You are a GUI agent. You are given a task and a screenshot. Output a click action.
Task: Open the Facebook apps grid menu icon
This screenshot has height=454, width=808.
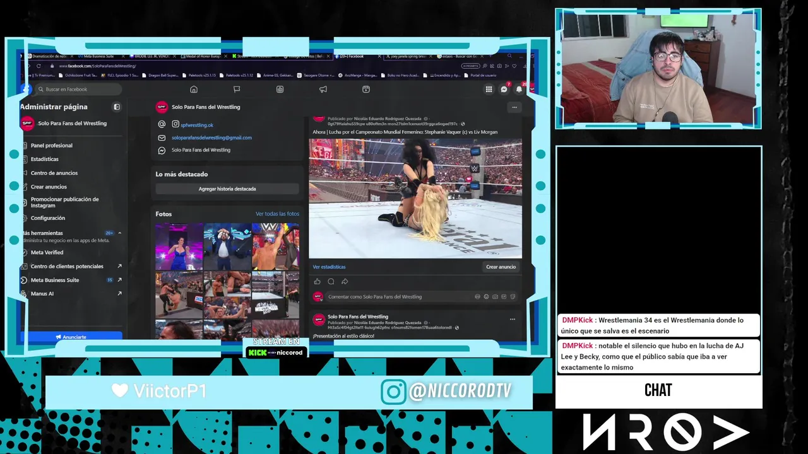[x=489, y=89]
